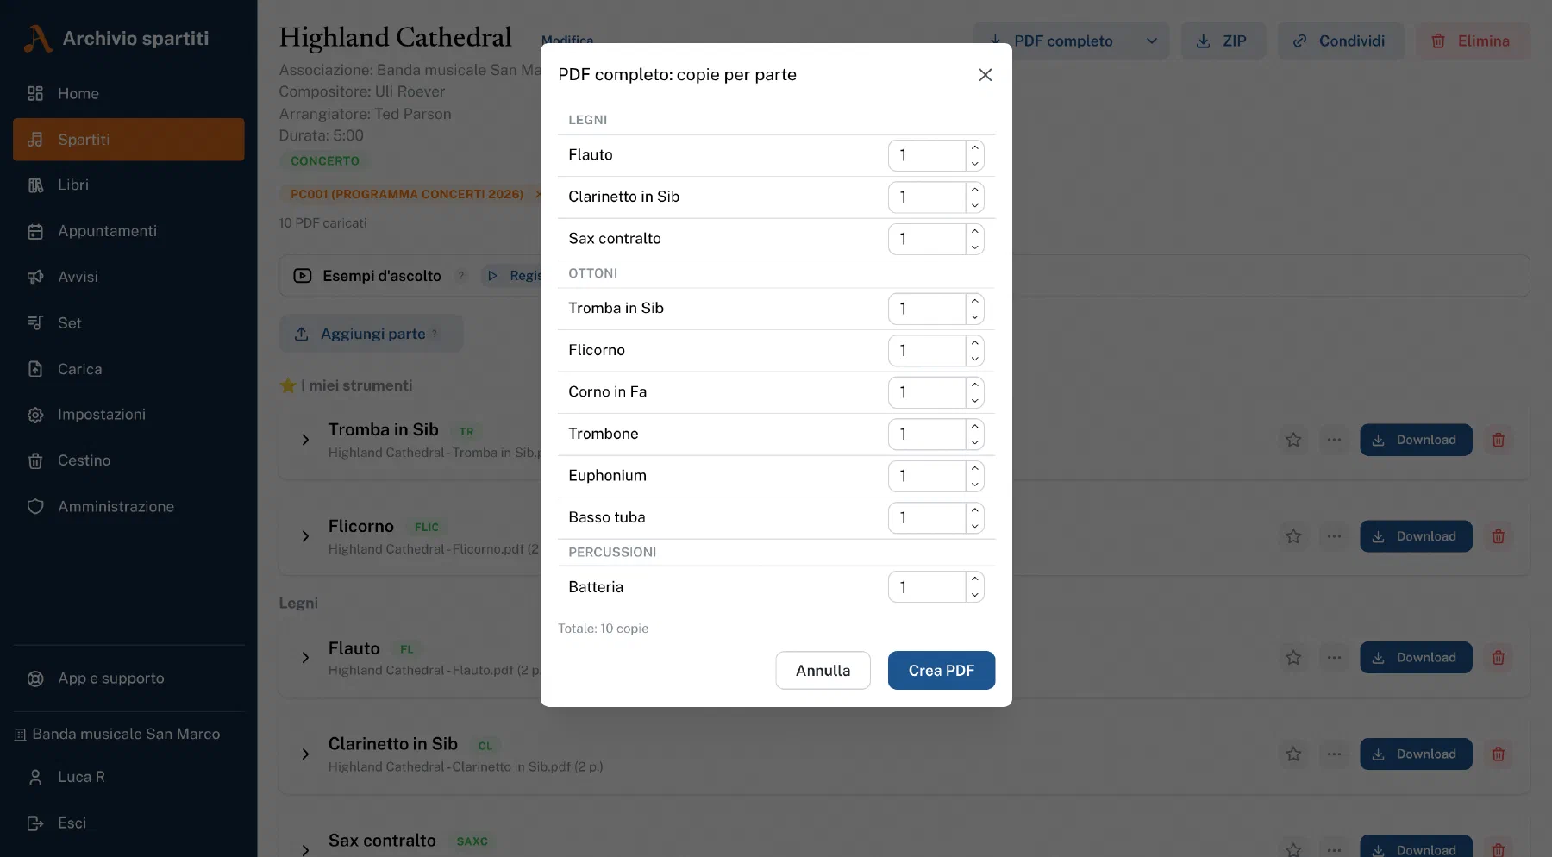Image resolution: width=1552 pixels, height=857 pixels.
Task: Open Set in the sidebar
Action: click(x=128, y=322)
